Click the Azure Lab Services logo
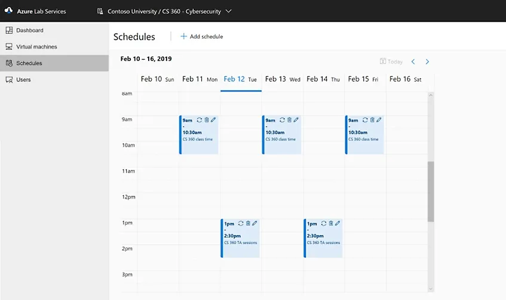The height and width of the screenshot is (300, 506). [9, 11]
